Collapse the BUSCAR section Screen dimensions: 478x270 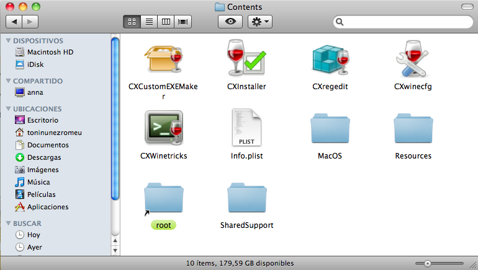point(8,224)
